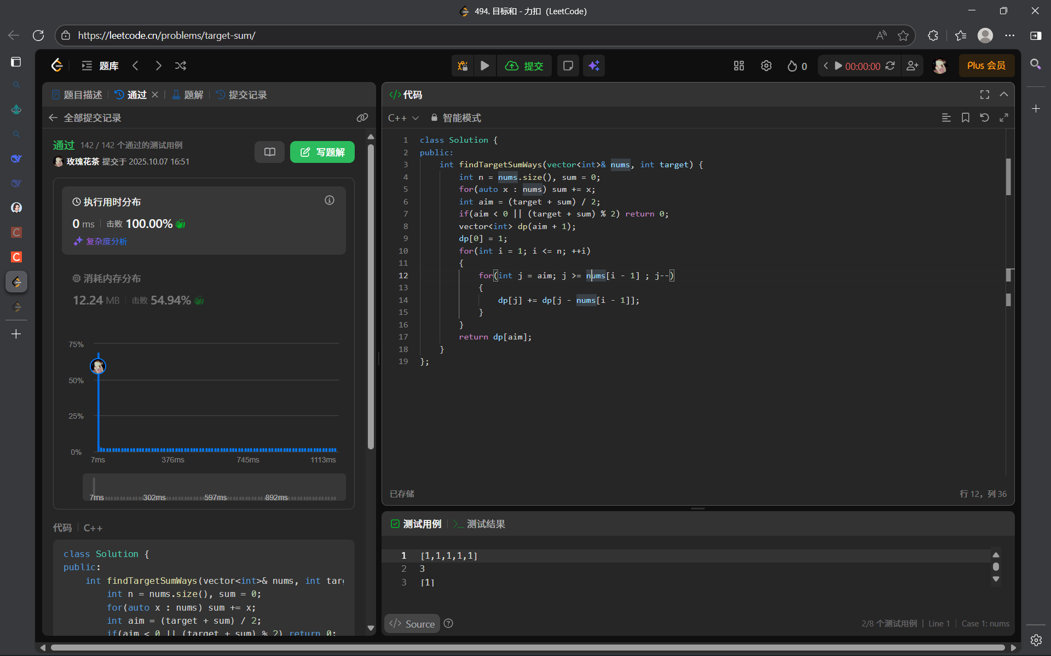Image resolution: width=1051 pixels, height=656 pixels.
Task: Click the run code play icon
Action: (x=484, y=66)
